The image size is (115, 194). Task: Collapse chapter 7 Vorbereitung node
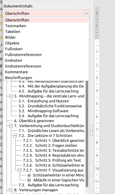tap(11, 126)
